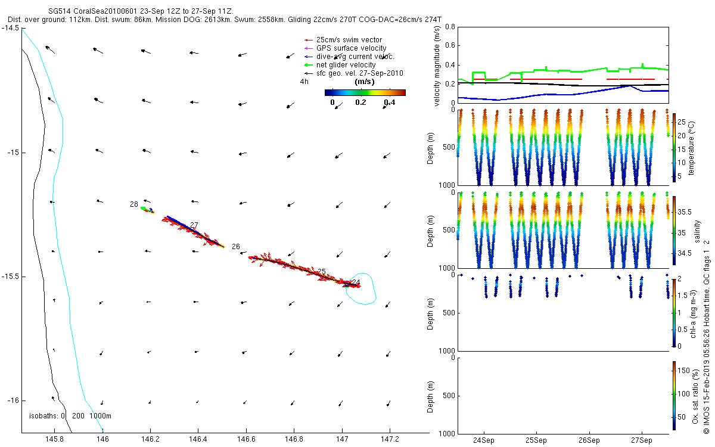Click the chl-a (mg m-3) colorbar

674,312
